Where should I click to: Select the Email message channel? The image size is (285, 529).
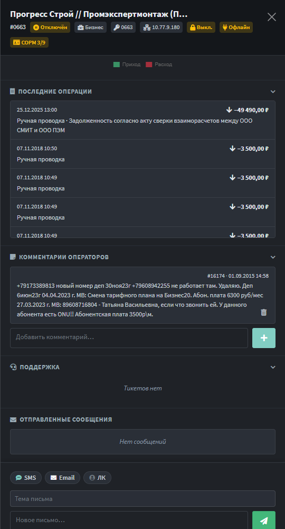tap(62, 478)
